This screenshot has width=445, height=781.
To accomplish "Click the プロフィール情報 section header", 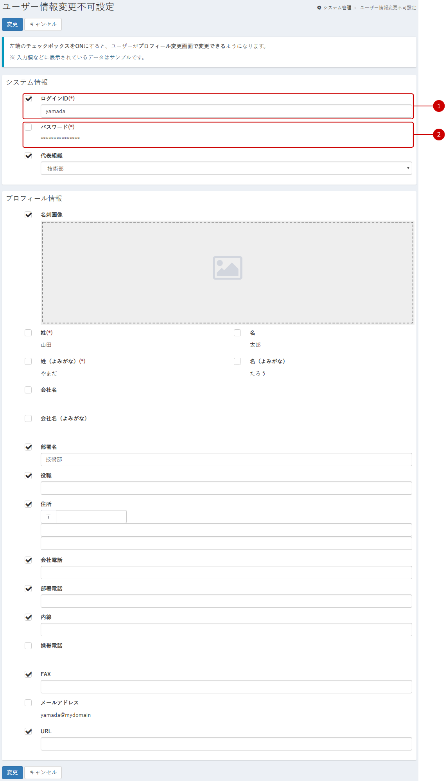I will 34,198.
